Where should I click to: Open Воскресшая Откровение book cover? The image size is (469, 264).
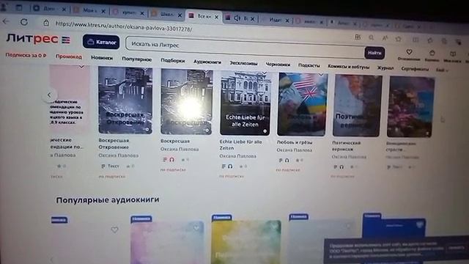pyautogui.click(x=125, y=100)
